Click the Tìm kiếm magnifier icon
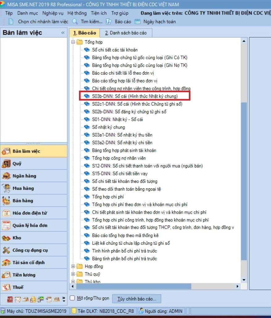The image size is (271, 318). tap(75, 21)
